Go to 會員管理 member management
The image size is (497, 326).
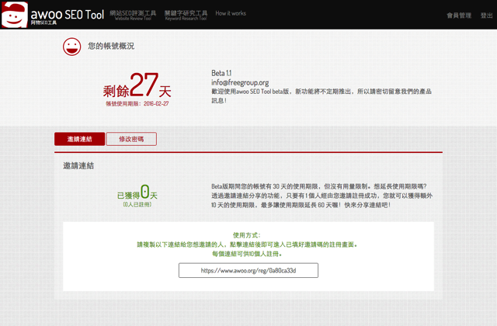point(459,16)
